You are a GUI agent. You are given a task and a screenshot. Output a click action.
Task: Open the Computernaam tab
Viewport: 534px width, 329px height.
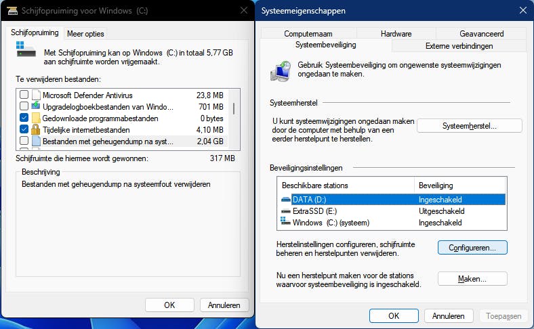click(x=308, y=33)
